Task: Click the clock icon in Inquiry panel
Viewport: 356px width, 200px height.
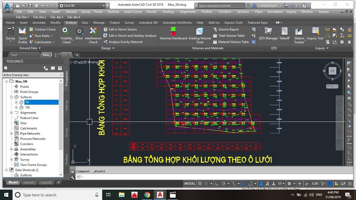Action: point(342,42)
